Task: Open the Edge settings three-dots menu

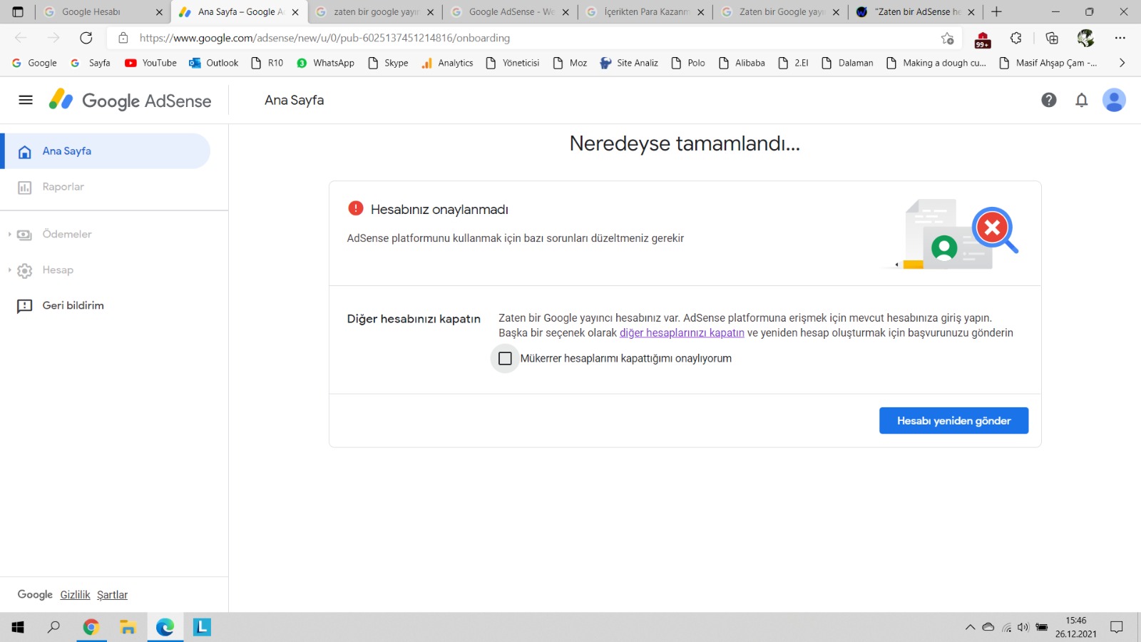Action: [1120, 38]
